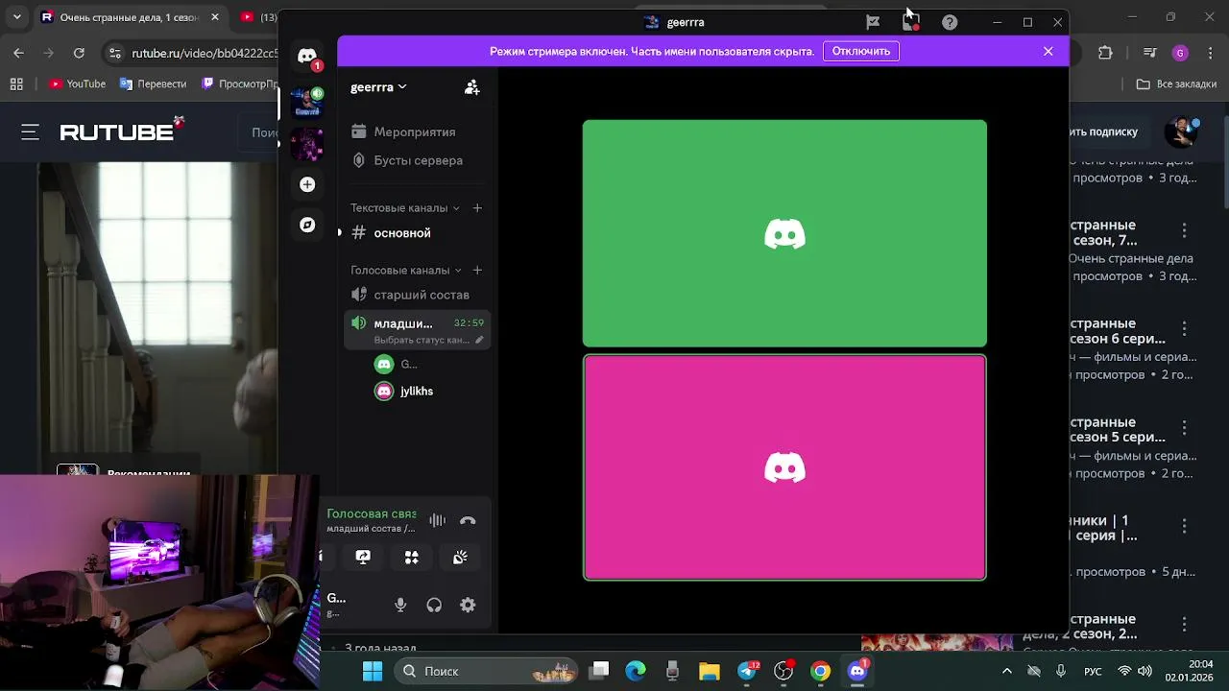Reload the Rutube page in Chrome
Image resolution: width=1229 pixels, height=691 pixels.
point(79,53)
